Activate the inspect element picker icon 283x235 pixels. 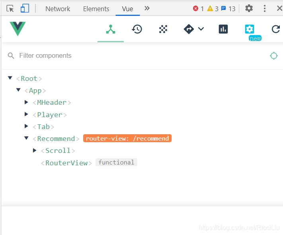point(10,8)
